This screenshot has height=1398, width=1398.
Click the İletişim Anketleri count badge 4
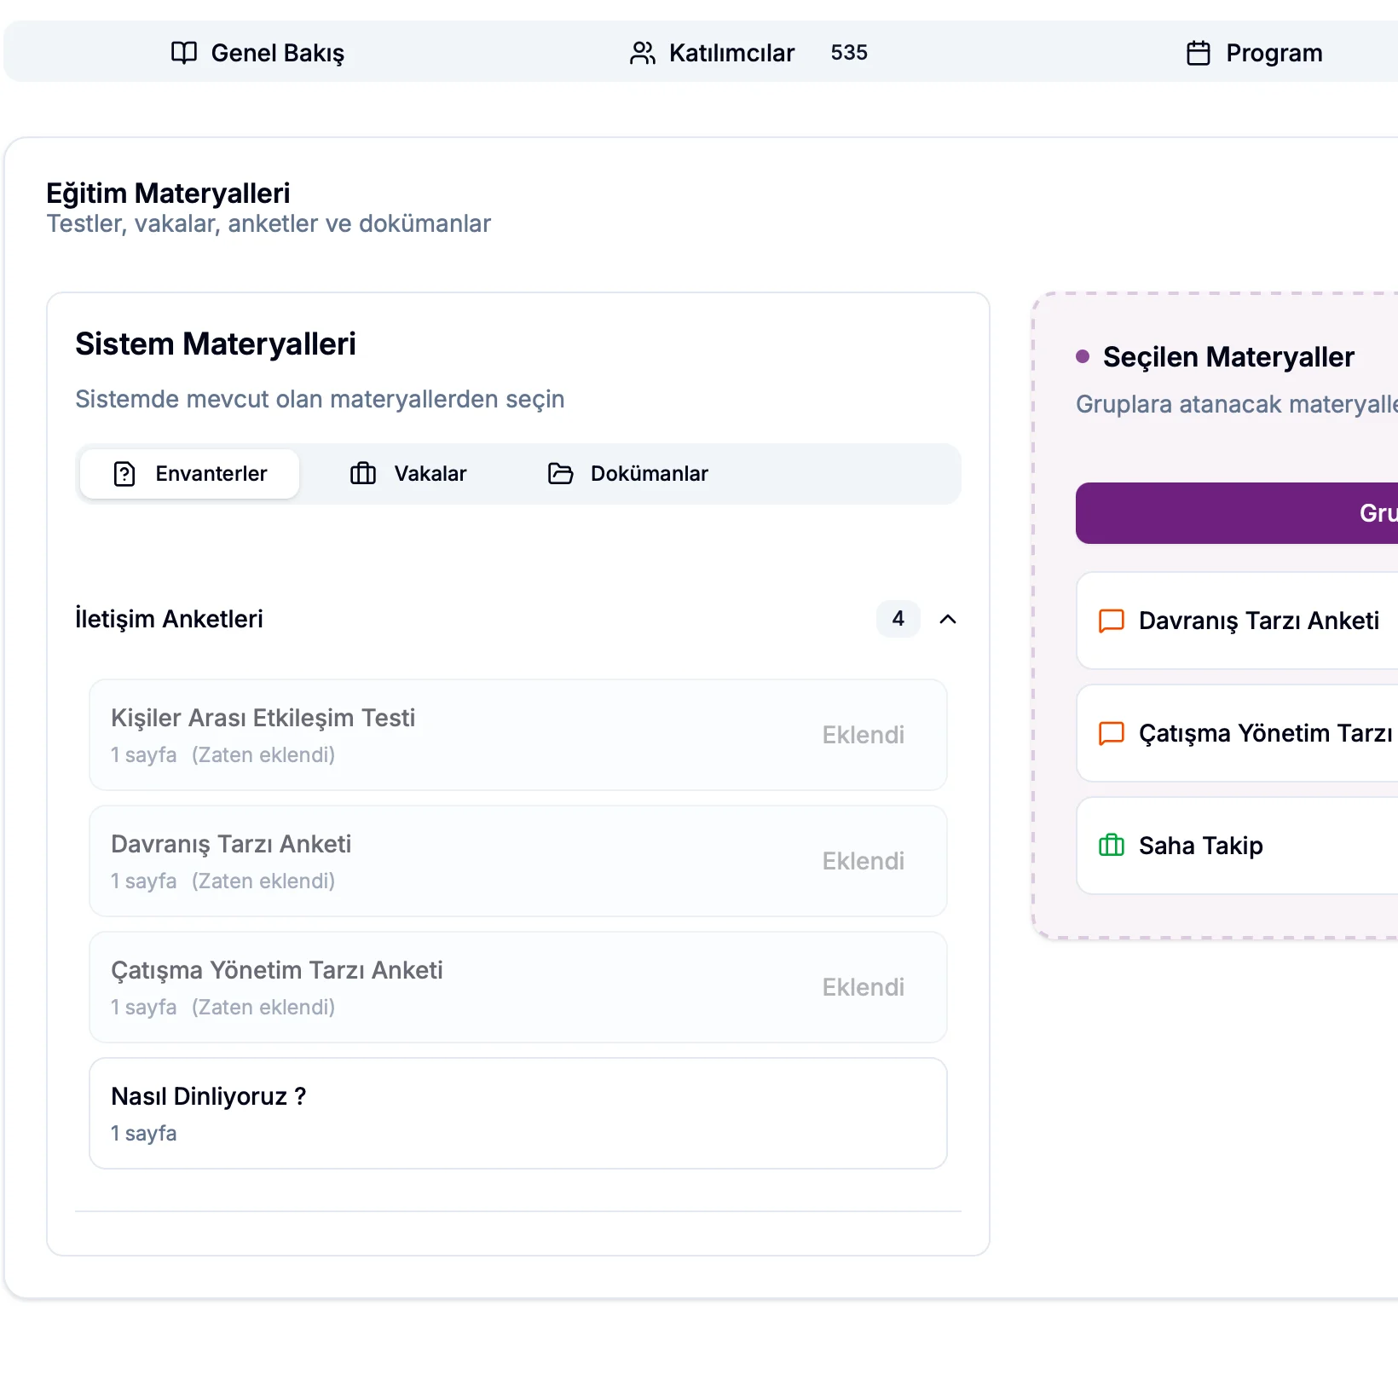click(898, 619)
